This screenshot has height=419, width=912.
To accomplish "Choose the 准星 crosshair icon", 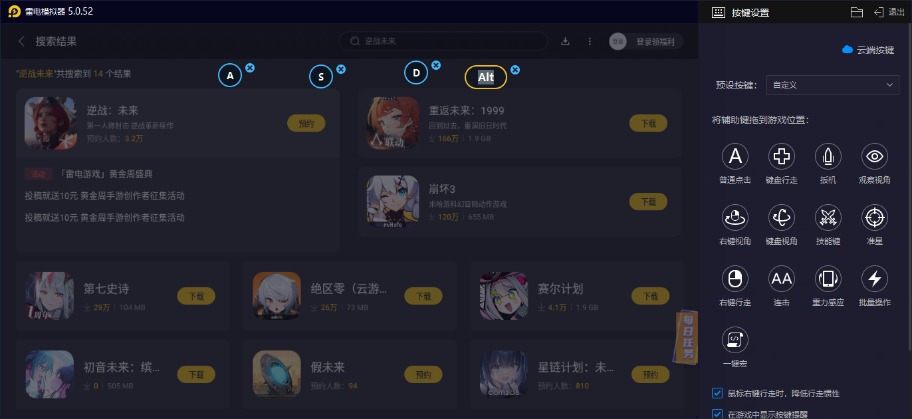I will pos(875,217).
